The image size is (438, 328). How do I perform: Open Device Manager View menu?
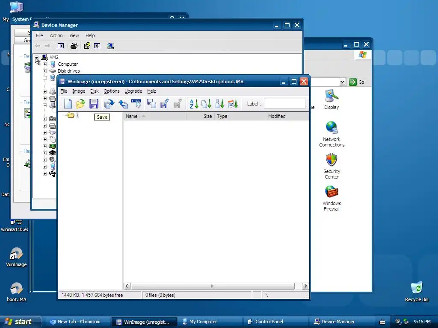point(74,35)
